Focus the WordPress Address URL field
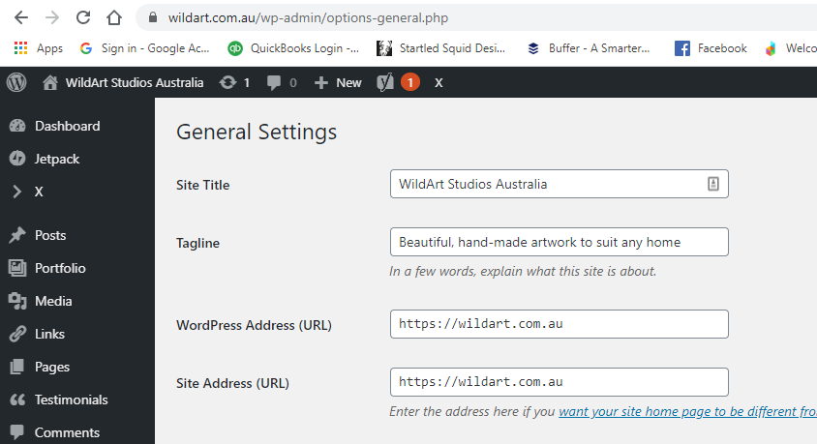 pyautogui.click(x=559, y=324)
